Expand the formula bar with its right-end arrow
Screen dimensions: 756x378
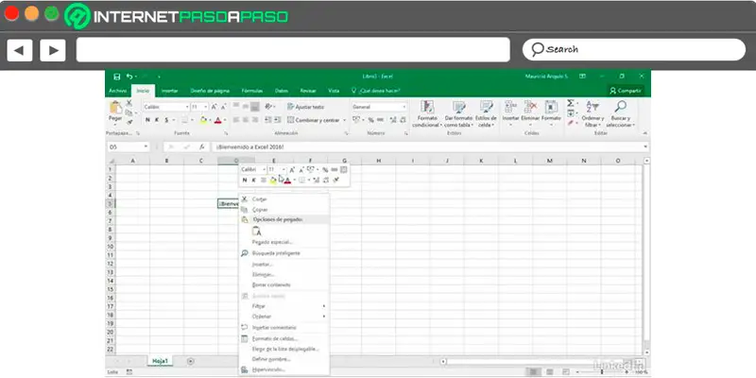(645, 146)
